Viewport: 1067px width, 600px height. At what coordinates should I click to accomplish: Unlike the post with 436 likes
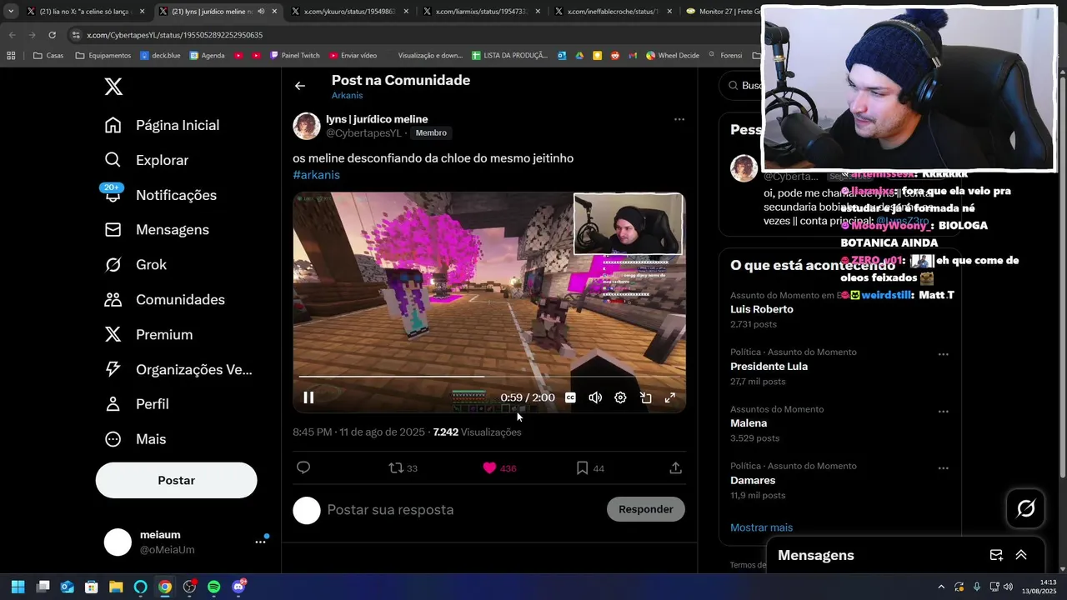click(x=499, y=468)
